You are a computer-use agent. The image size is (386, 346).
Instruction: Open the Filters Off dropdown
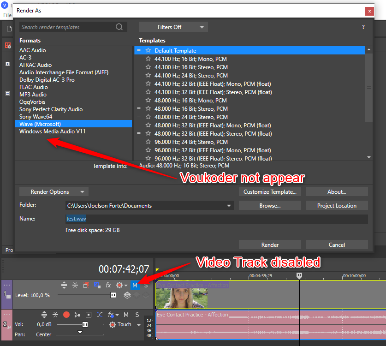click(173, 27)
